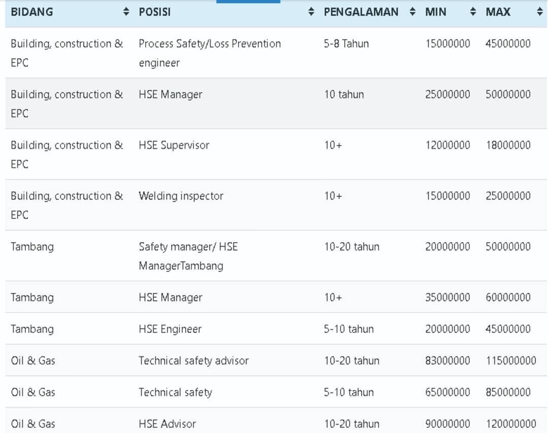Click the max value 120000000
548x433 pixels.
511,424
